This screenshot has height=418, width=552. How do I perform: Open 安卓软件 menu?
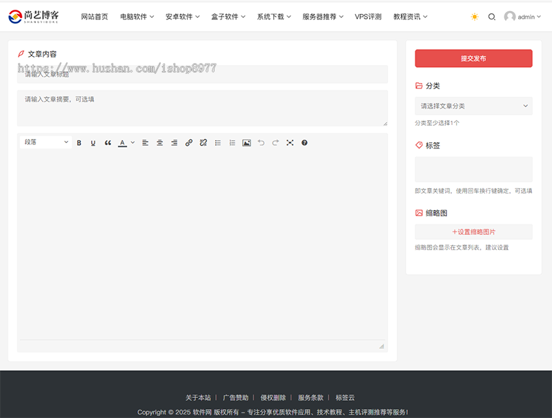[x=182, y=17]
